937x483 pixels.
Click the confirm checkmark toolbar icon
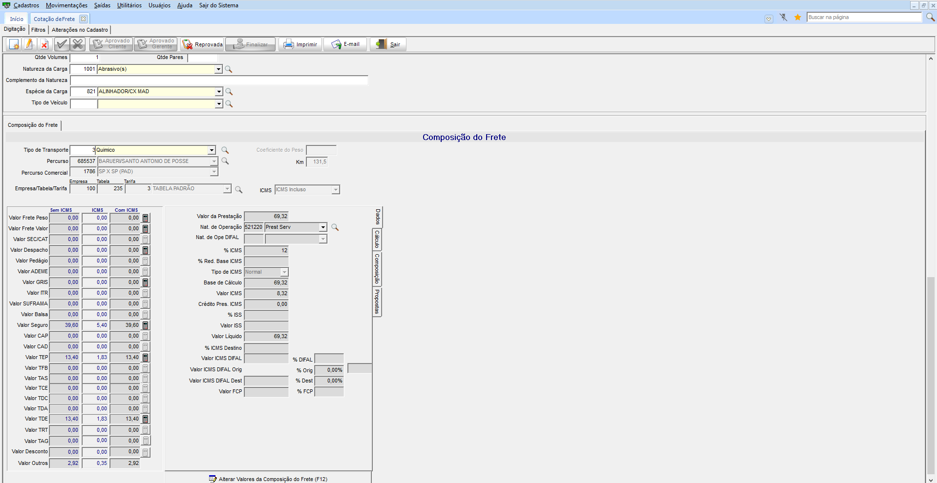pyautogui.click(x=62, y=44)
